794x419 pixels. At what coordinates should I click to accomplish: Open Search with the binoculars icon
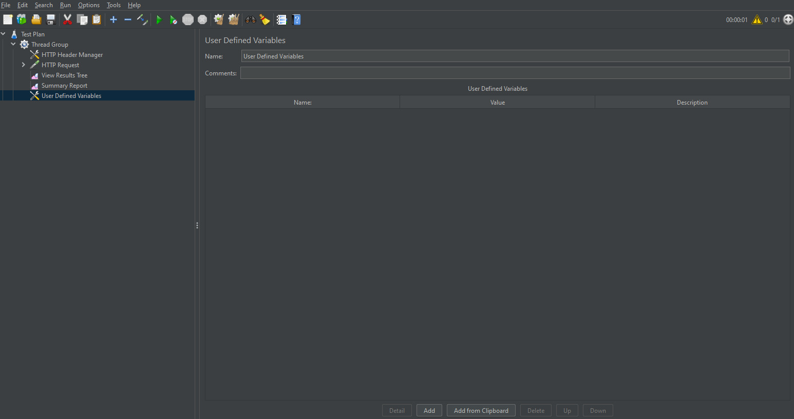pyautogui.click(x=251, y=19)
